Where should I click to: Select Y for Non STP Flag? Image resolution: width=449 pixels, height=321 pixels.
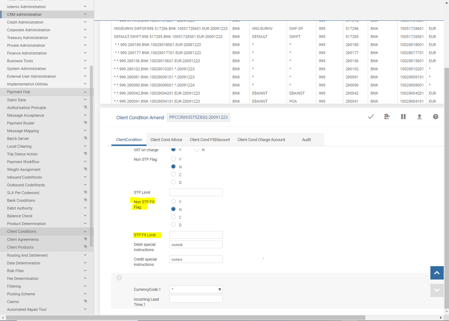tap(173, 159)
